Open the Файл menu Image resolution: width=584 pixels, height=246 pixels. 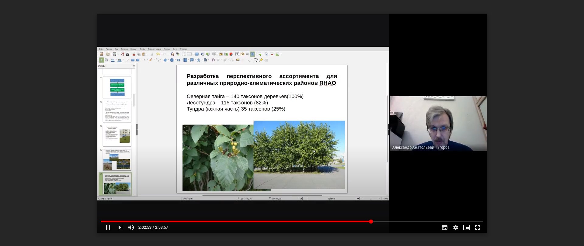(101, 49)
